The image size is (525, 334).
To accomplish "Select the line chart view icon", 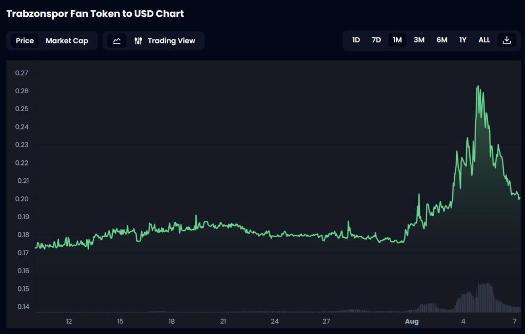I will click(x=116, y=41).
